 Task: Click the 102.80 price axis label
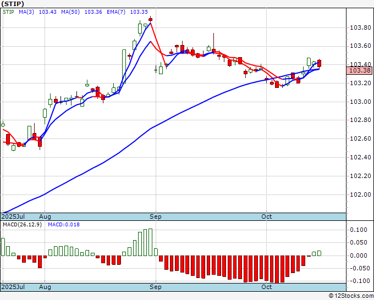(360, 120)
